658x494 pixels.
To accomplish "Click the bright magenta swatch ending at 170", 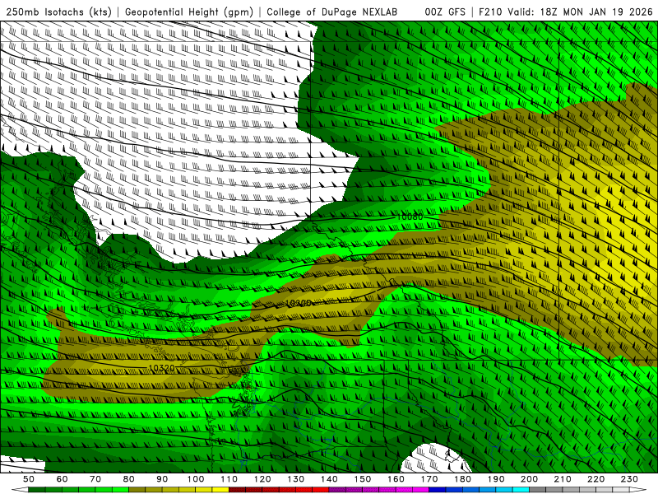I will [x=420, y=490].
